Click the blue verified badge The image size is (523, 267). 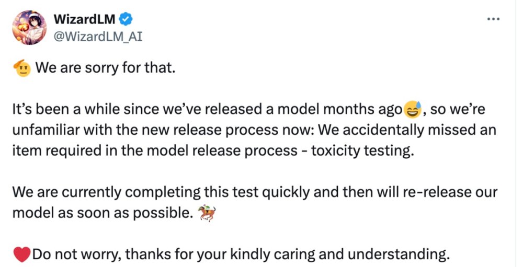126,19
